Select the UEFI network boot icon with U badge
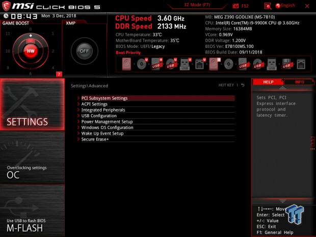Screen dimensions: 316x237 pos(200,64)
